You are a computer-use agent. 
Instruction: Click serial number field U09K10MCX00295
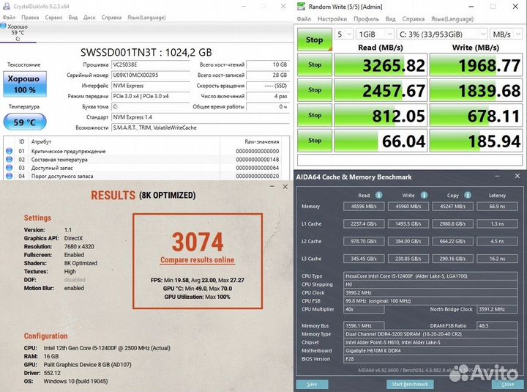tap(151, 75)
